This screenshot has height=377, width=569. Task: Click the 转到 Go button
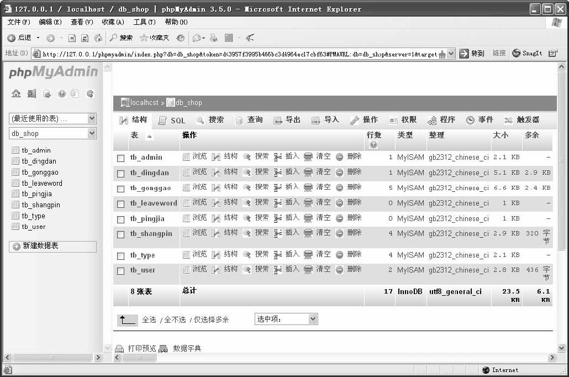pyautogui.click(x=472, y=54)
